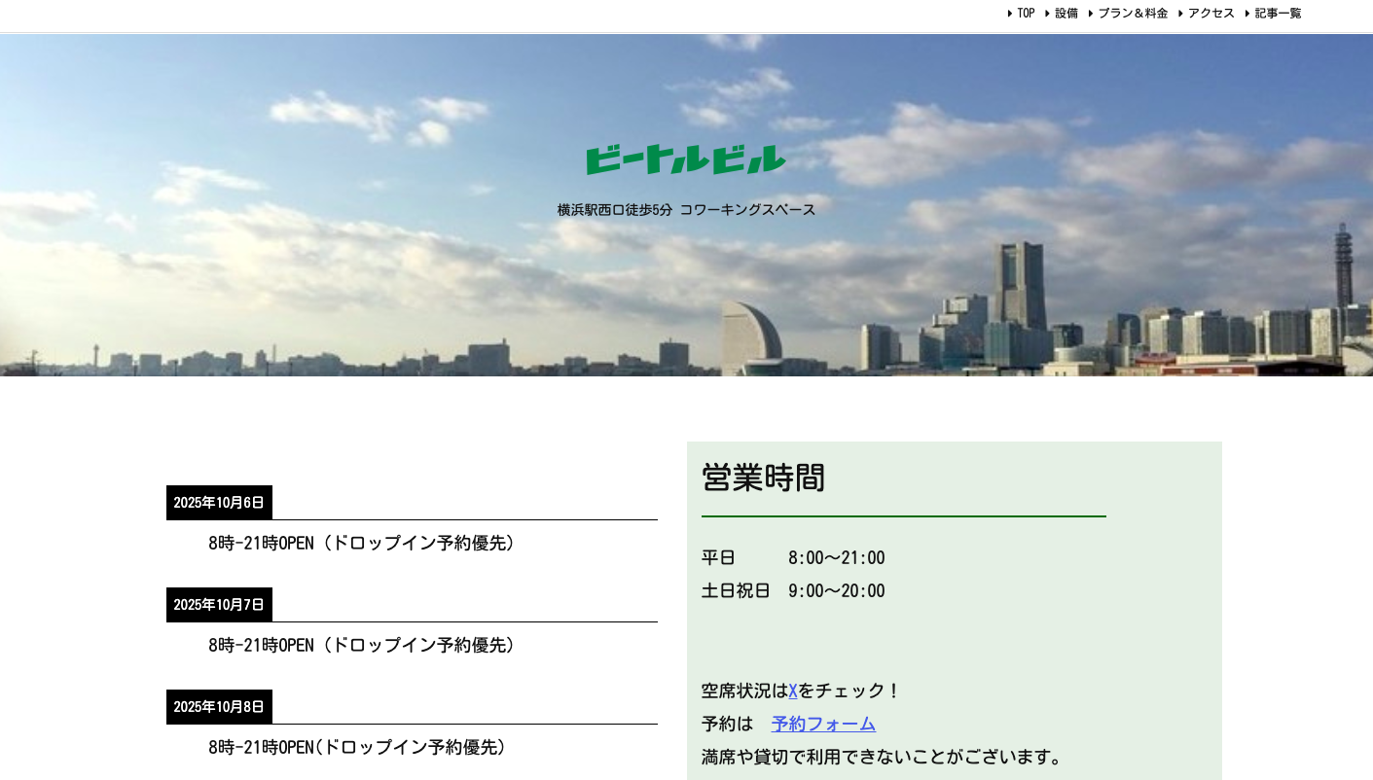Click the triangle marker before 設備
The image size is (1373, 780).
coord(1048,14)
